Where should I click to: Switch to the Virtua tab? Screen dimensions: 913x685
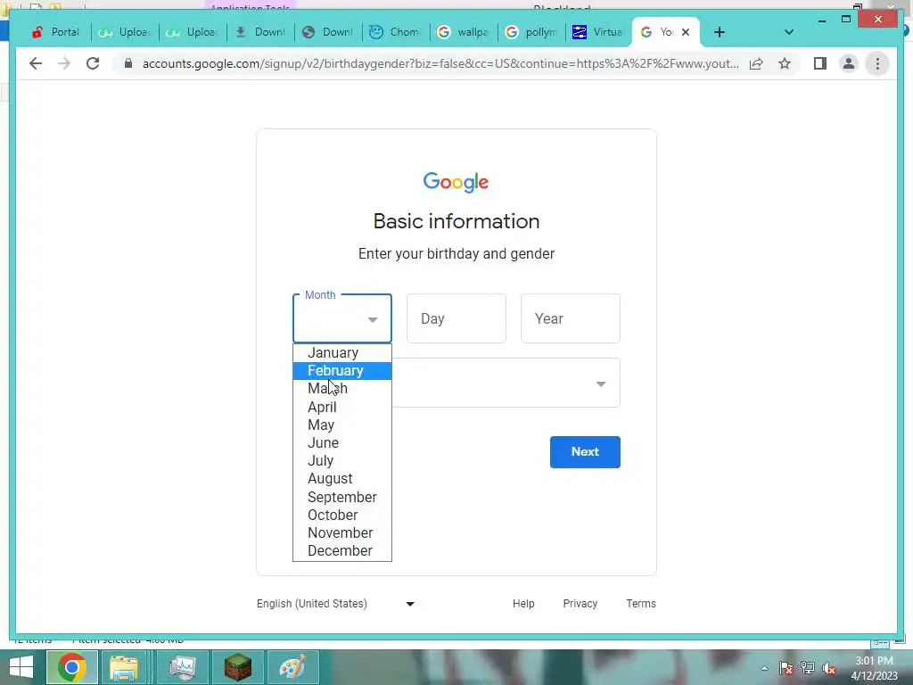tap(598, 32)
